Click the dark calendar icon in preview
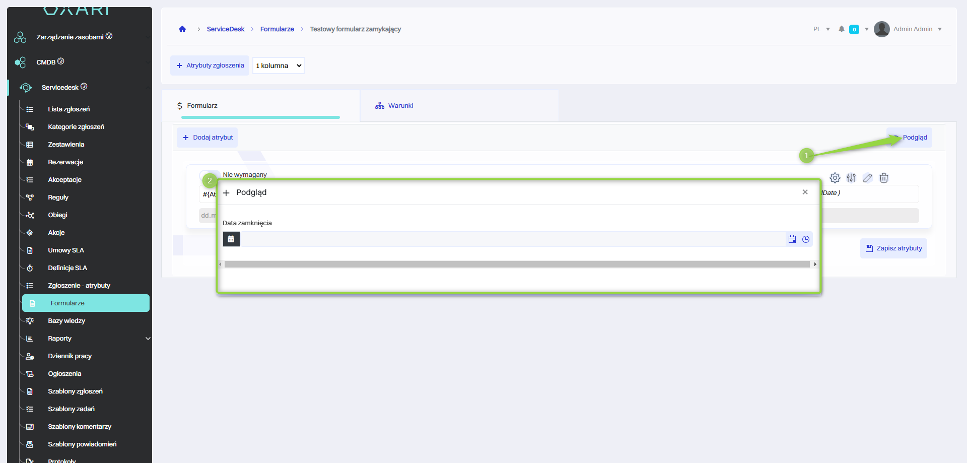This screenshot has height=463, width=967. click(x=231, y=239)
